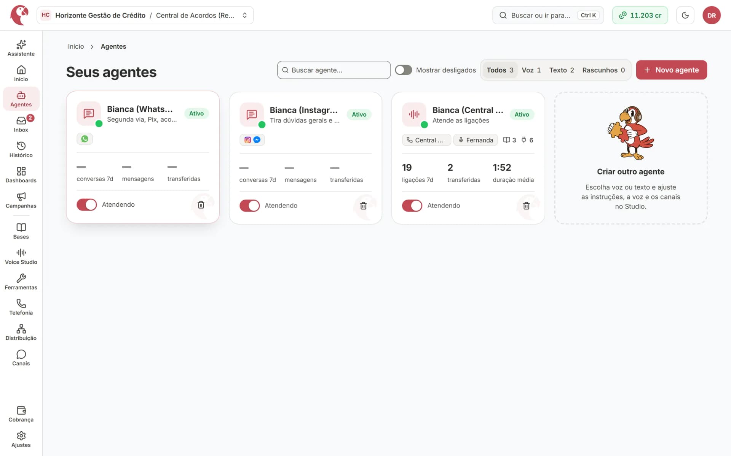Screen dimensions: 731x456
Task: Filter agents by Voz tab
Action: tap(531, 70)
